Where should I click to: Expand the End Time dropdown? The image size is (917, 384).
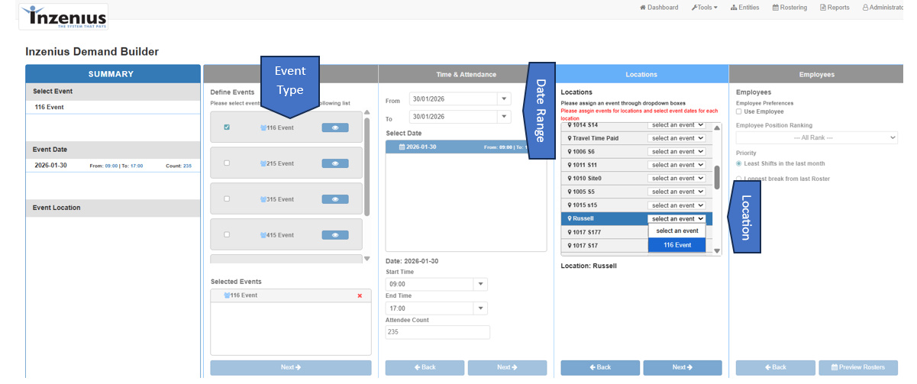[x=480, y=308]
